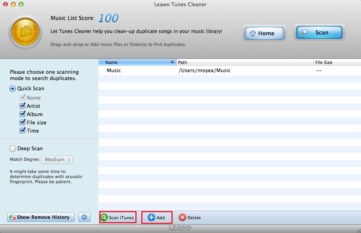Click the blue plus Add icon

[151, 218]
